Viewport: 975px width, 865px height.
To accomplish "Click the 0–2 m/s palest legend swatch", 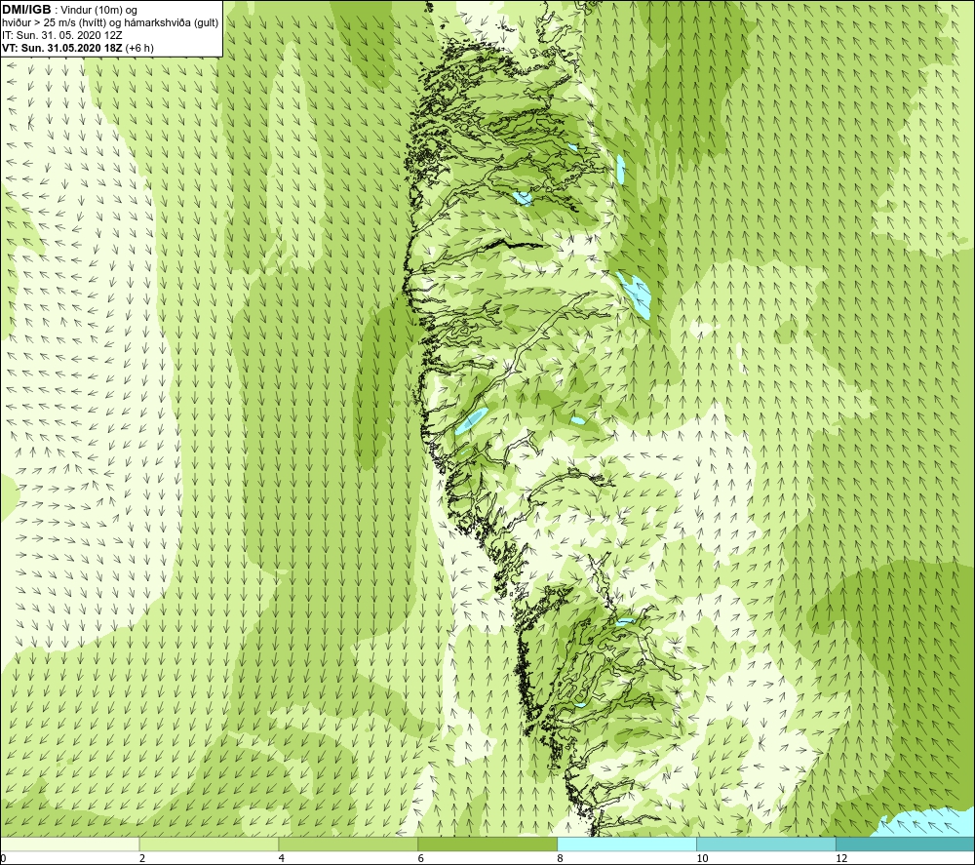I will pos(69,844).
